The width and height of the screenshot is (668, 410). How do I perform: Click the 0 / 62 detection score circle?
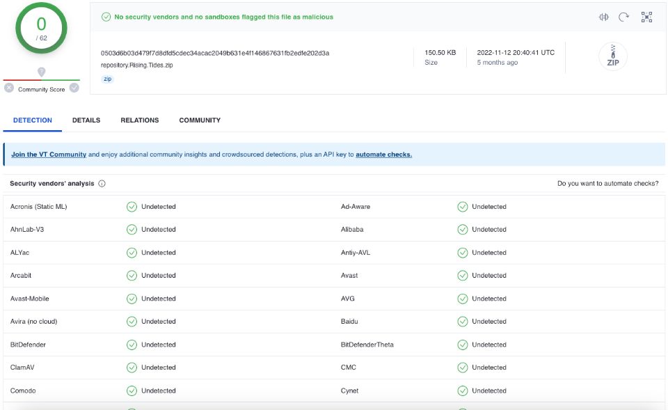click(41, 28)
